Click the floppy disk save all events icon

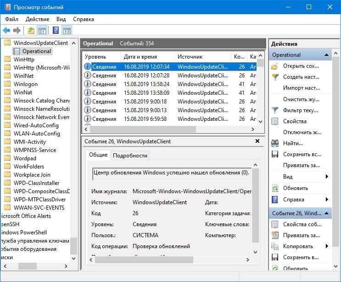[x=275, y=154]
